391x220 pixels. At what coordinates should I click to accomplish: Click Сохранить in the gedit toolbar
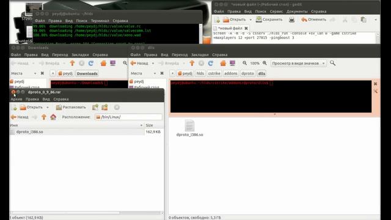[x=269, y=20]
